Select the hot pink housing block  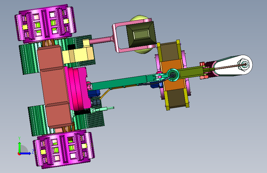point(78,88)
